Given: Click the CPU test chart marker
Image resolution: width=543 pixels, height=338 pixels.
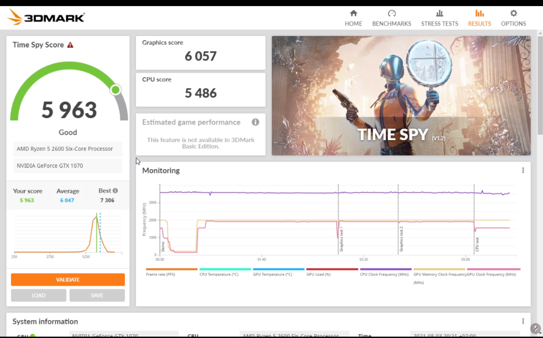Looking at the screenshot, I should pos(477,244).
